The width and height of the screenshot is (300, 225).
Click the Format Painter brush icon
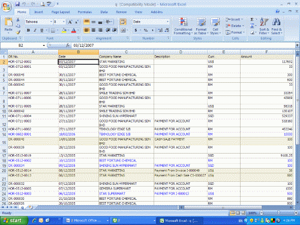click(18, 32)
